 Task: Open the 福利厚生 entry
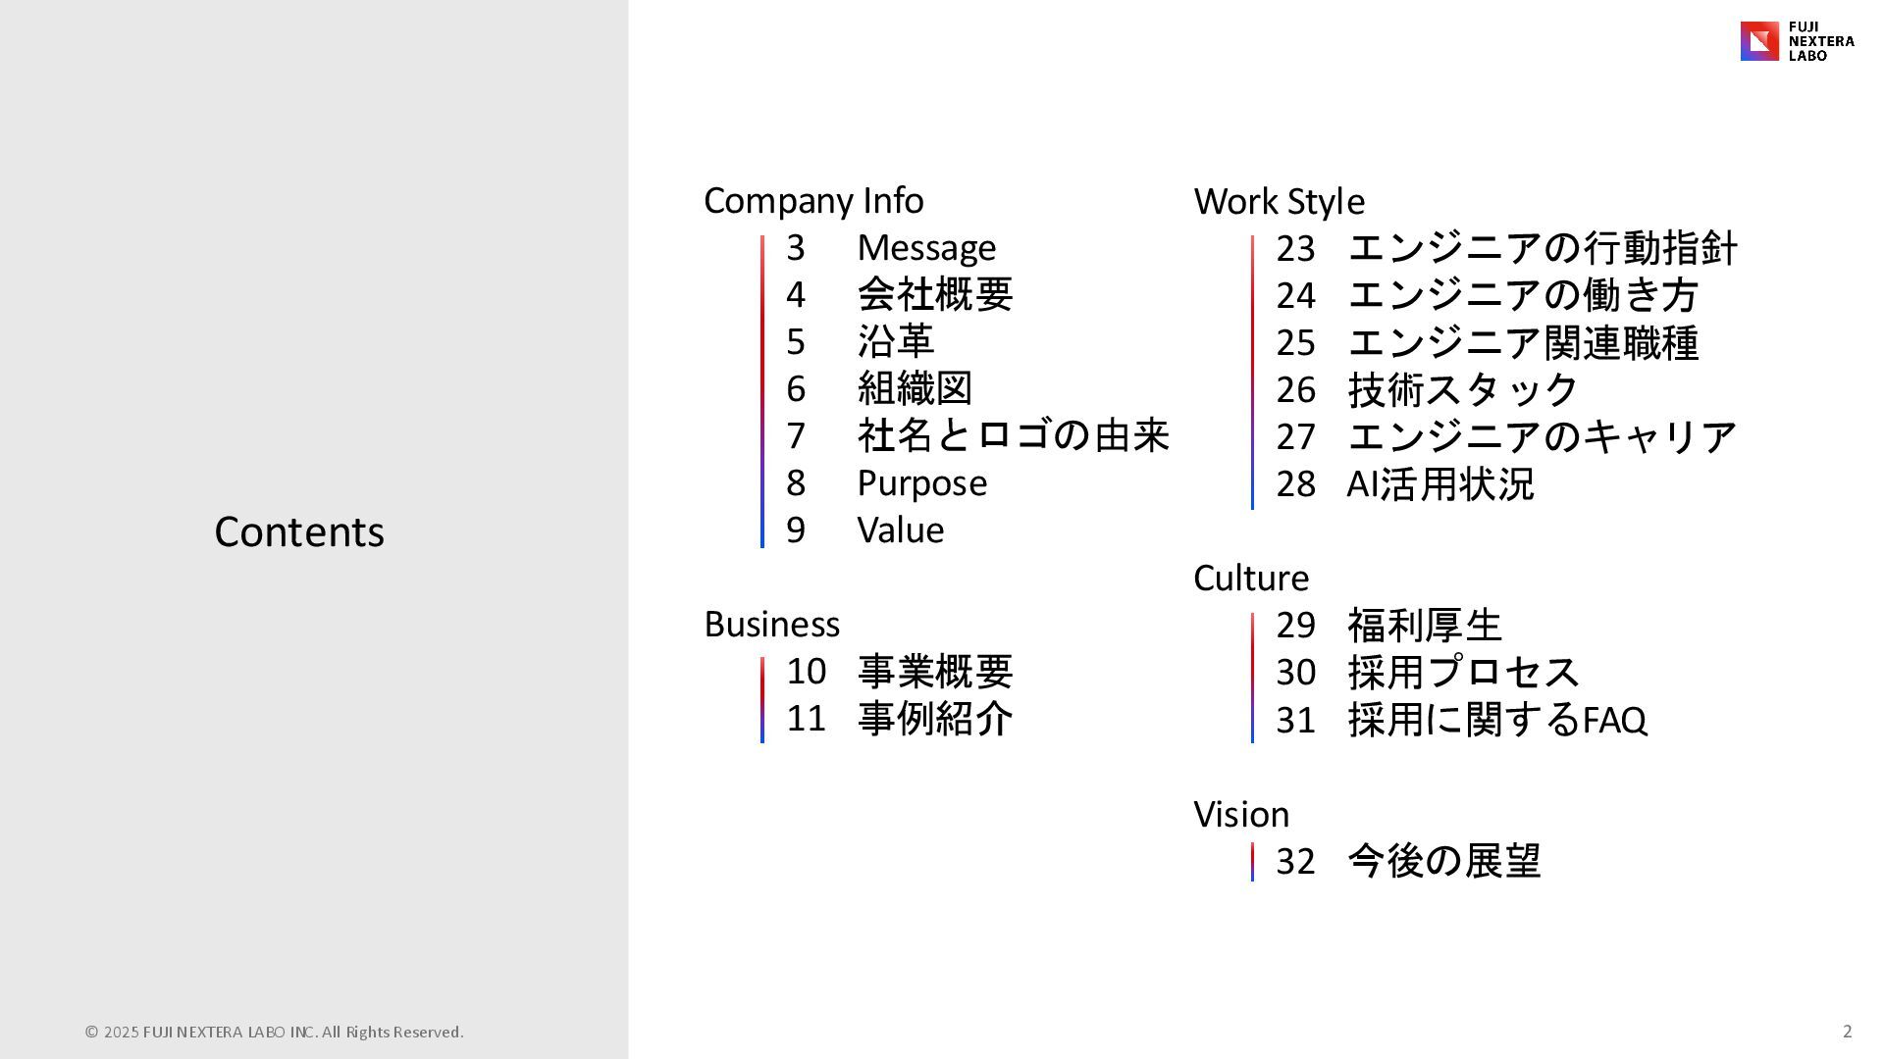pos(1424,626)
